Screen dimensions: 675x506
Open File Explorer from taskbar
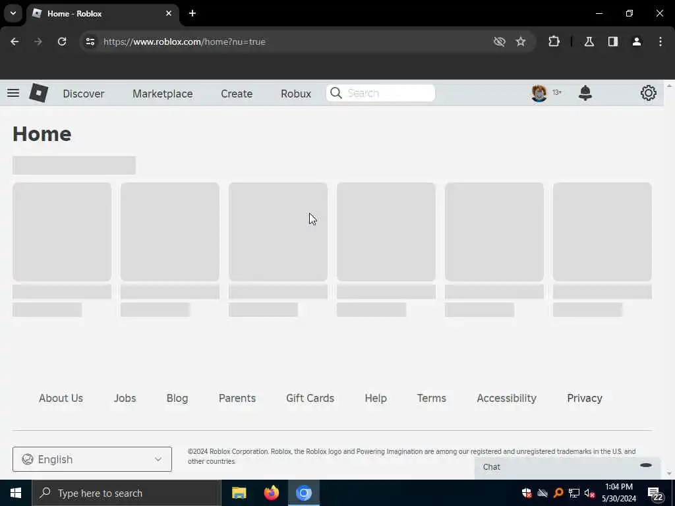click(239, 493)
